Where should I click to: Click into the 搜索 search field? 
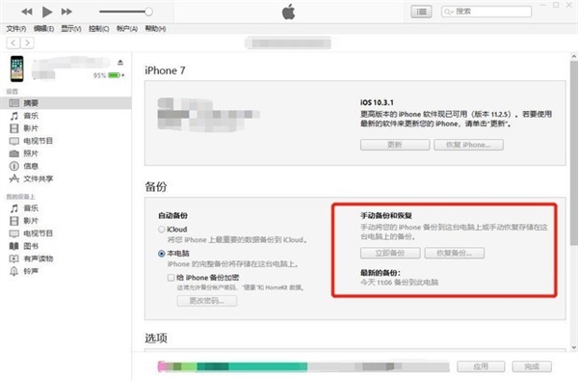pyautogui.click(x=486, y=12)
